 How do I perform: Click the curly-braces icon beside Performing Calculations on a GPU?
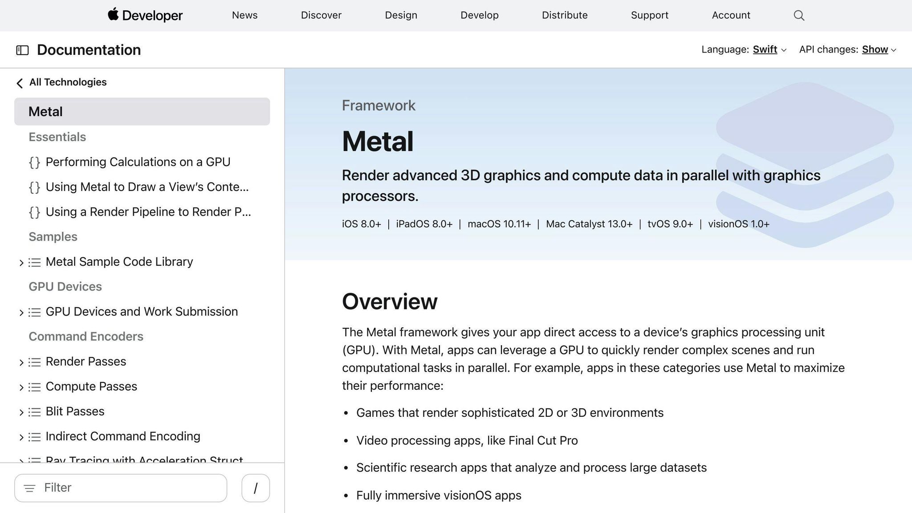pos(34,162)
